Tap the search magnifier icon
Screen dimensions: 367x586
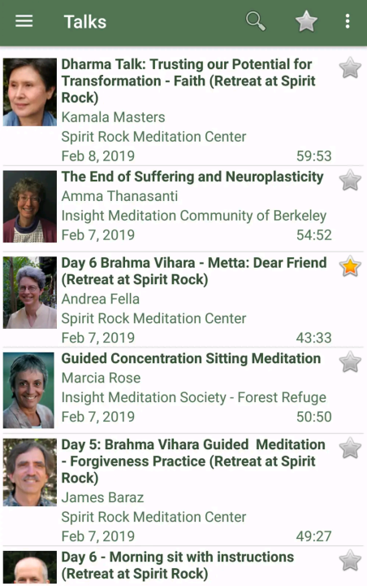click(256, 21)
